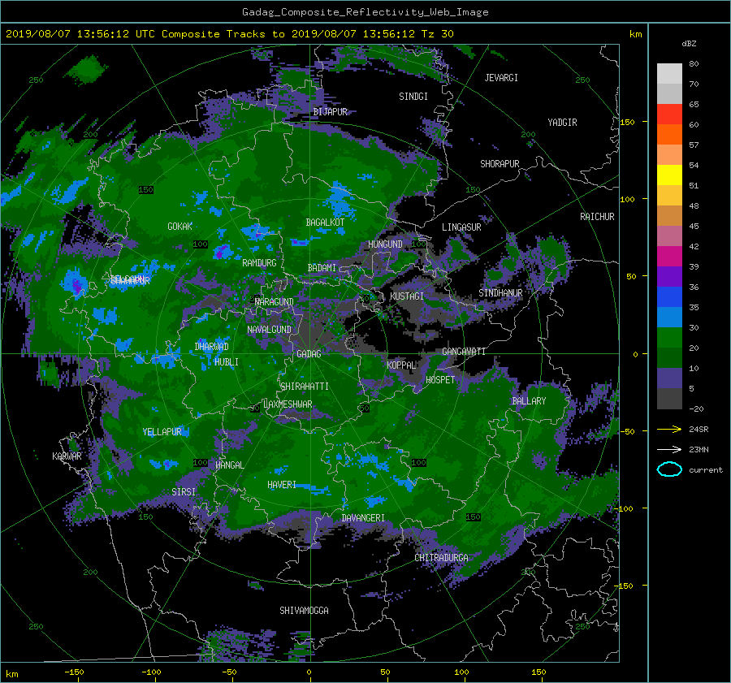The width and height of the screenshot is (731, 683).
Task: Click the RAMDURG city label
Action: [259, 263]
